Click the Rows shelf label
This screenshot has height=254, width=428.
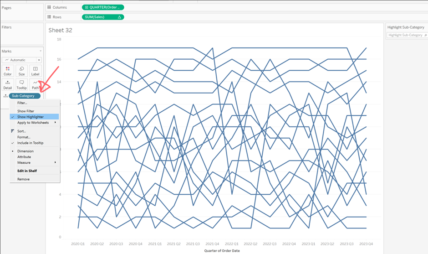[x=57, y=17]
